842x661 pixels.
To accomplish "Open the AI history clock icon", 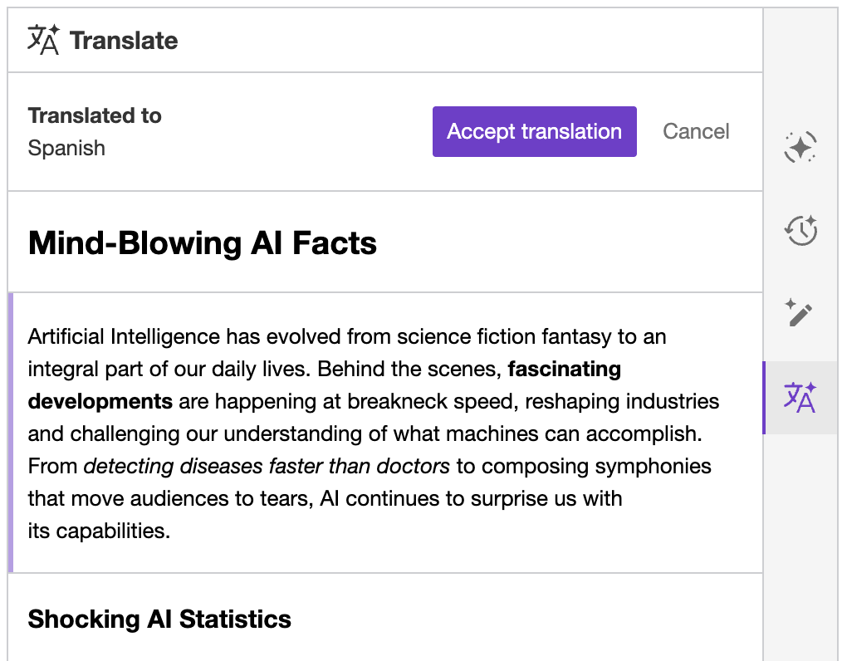I will pyautogui.click(x=800, y=231).
